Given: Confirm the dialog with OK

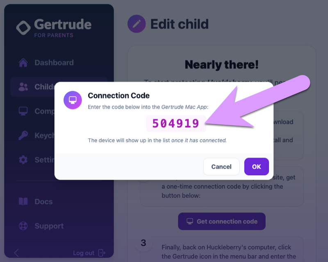Looking at the screenshot, I should [x=256, y=167].
